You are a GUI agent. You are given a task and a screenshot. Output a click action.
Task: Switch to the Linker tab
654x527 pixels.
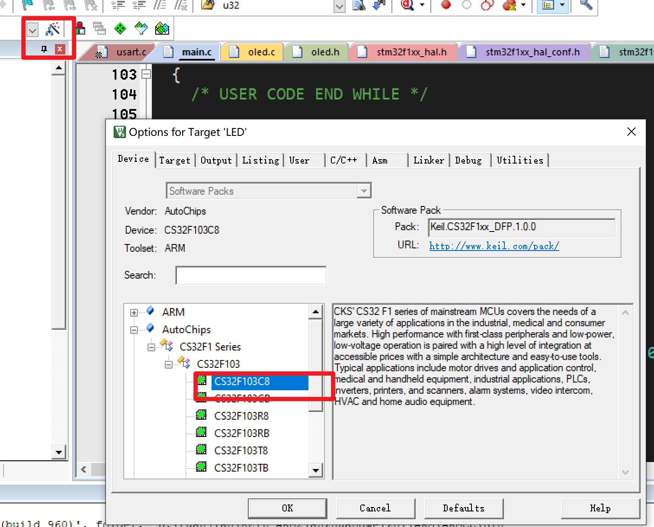pos(429,160)
